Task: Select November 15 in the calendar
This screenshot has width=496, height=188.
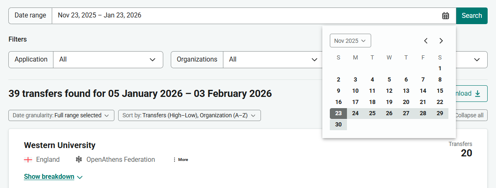Action: (440, 91)
